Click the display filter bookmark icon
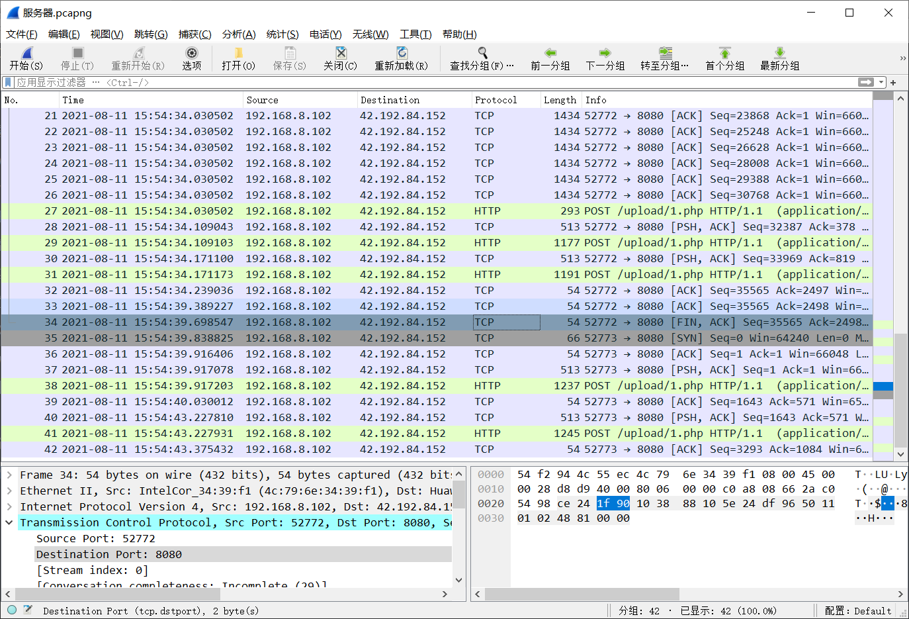The image size is (909, 619). [x=8, y=82]
